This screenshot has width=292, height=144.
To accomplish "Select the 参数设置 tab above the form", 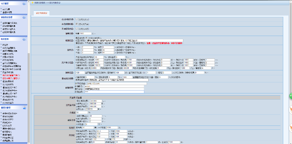I will coord(41,13).
